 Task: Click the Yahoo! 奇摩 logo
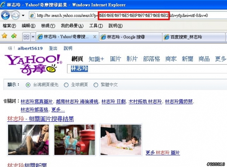click(33, 65)
